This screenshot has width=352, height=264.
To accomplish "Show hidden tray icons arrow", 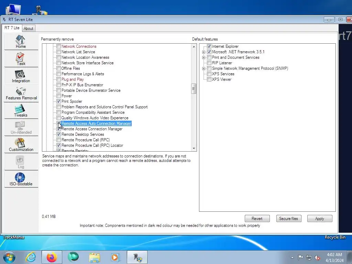I will pos(292,257).
